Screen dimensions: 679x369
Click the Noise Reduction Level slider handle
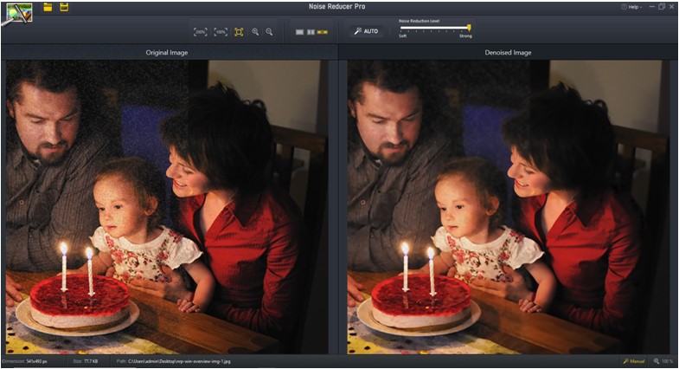(x=469, y=28)
